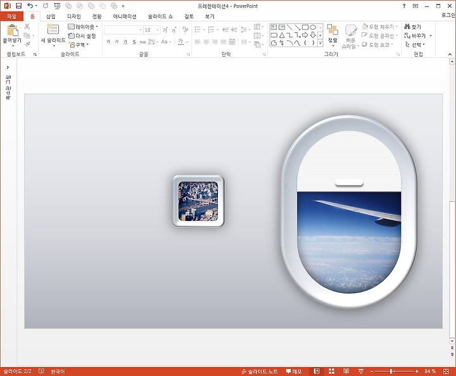Screen dimensions: 456x376
Task: Clear all formatting icon
Action: (x=185, y=30)
